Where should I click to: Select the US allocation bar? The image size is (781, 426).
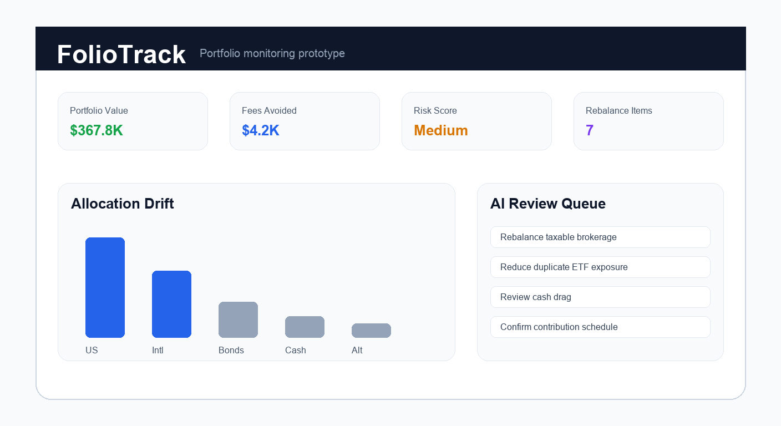[x=105, y=287]
